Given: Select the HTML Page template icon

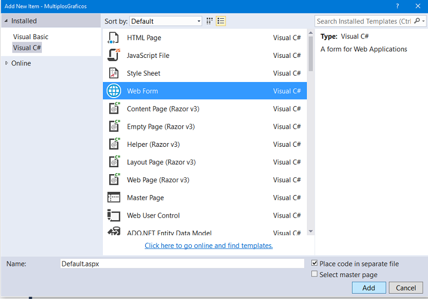Looking at the screenshot, I should point(114,38).
